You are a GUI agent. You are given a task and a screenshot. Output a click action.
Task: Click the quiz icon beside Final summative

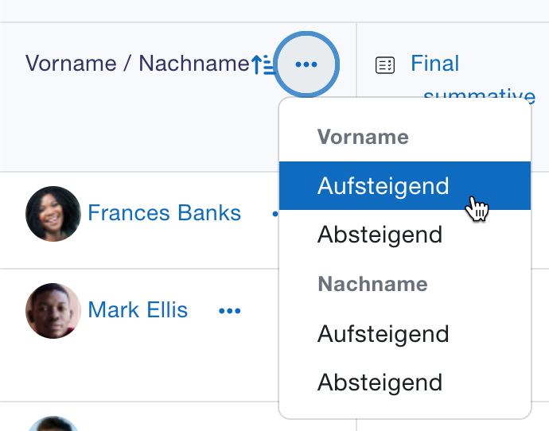click(x=385, y=65)
